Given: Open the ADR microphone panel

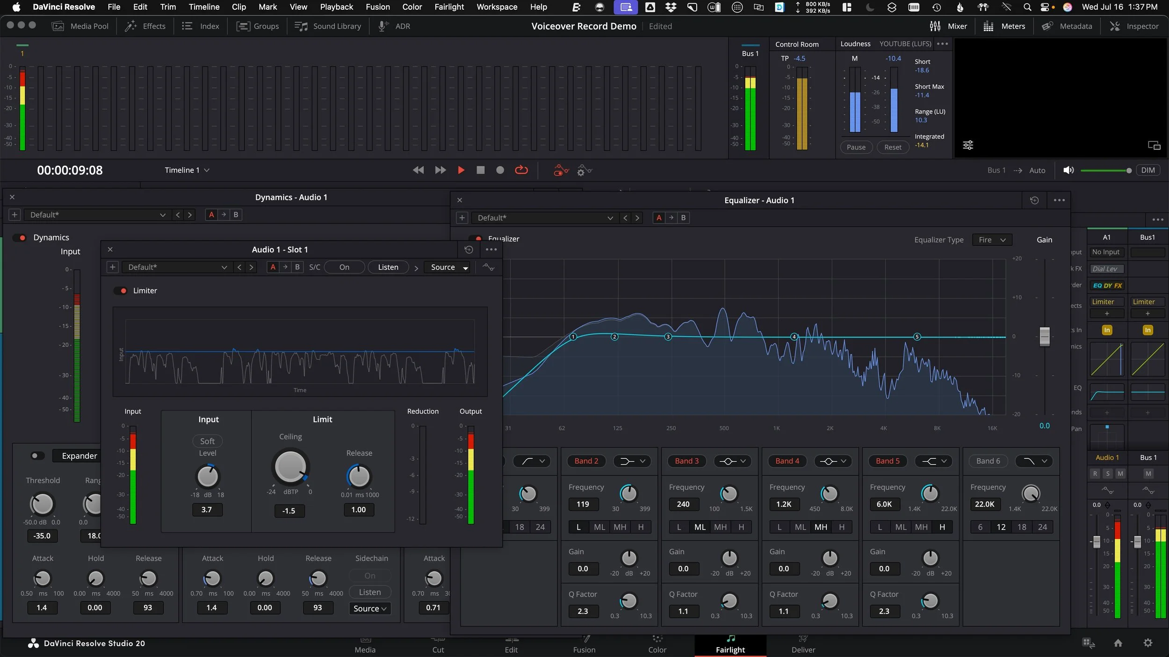Looking at the screenshot, I should coord(394,26).
